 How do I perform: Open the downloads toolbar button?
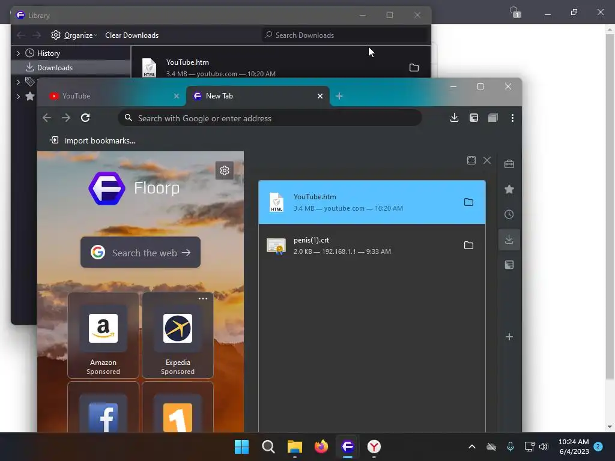[454, 118]
